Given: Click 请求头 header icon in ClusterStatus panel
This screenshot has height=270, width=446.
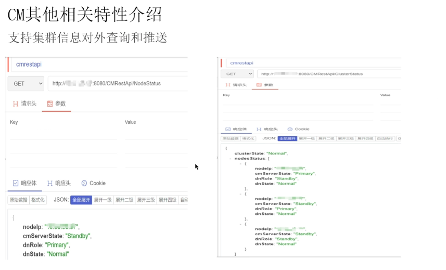Looking at the screenshot, I should pos(228,85).
